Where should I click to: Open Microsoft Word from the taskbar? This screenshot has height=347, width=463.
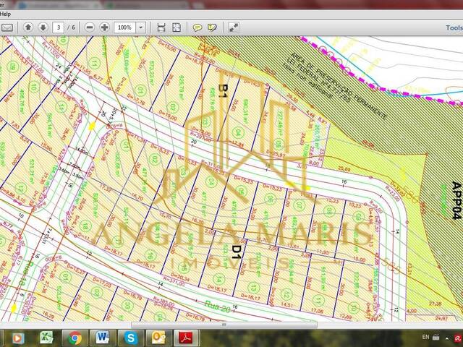click(103, 338)
